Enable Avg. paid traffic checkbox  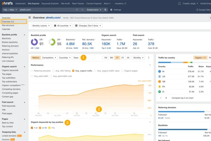(32, 76)
